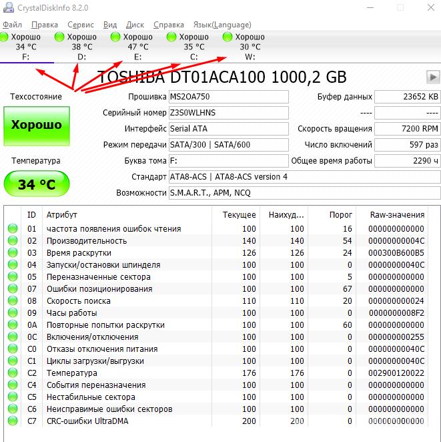Select disk E: at 47 °C
This screenshot has height=442, width=441.
tap(137, 47)
